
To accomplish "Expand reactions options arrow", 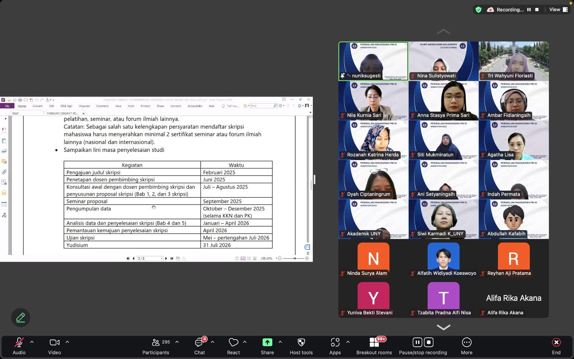I will (x=245, y=342).
